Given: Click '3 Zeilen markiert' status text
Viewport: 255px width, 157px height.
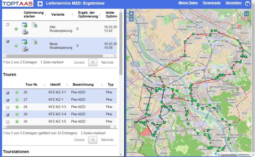Looking at the screenshot, I should (x=93, y=133).
